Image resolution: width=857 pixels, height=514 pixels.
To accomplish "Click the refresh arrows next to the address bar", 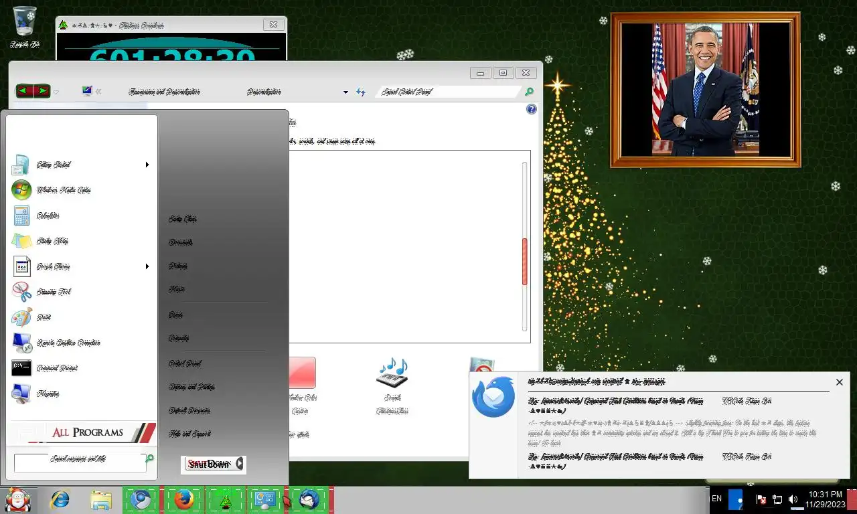I will 361,92.
